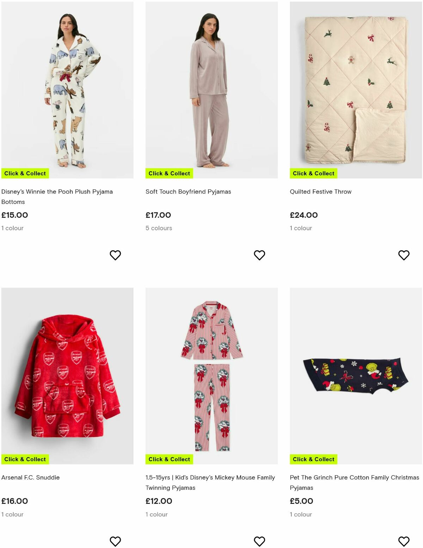Expand colour options for the Quilted Festive Throw
This screenshot has width=423, height=548.
click(300, 228)
